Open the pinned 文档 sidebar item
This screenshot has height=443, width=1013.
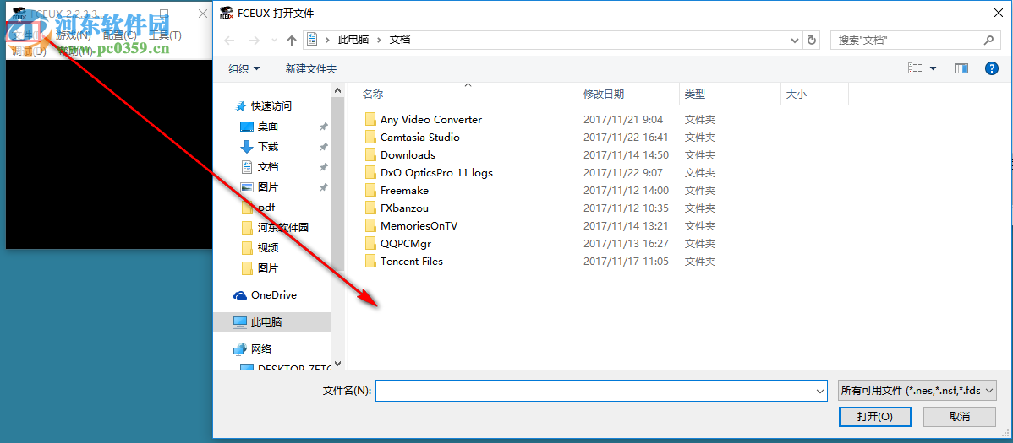pyautogui.click(x=267, y=167)
